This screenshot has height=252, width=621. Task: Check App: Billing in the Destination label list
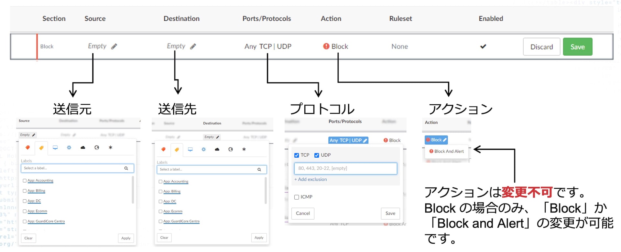[160, 192]
